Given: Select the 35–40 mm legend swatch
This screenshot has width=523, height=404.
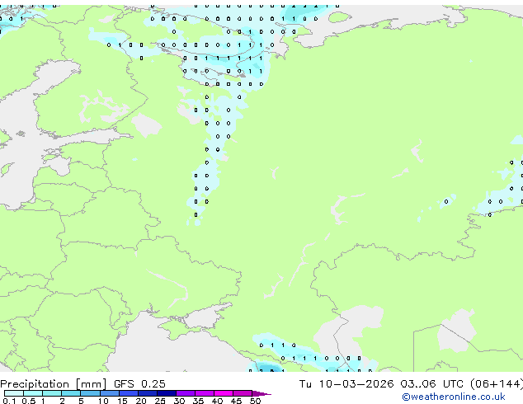Looking at the screenshot, I should tap(205, 393).
